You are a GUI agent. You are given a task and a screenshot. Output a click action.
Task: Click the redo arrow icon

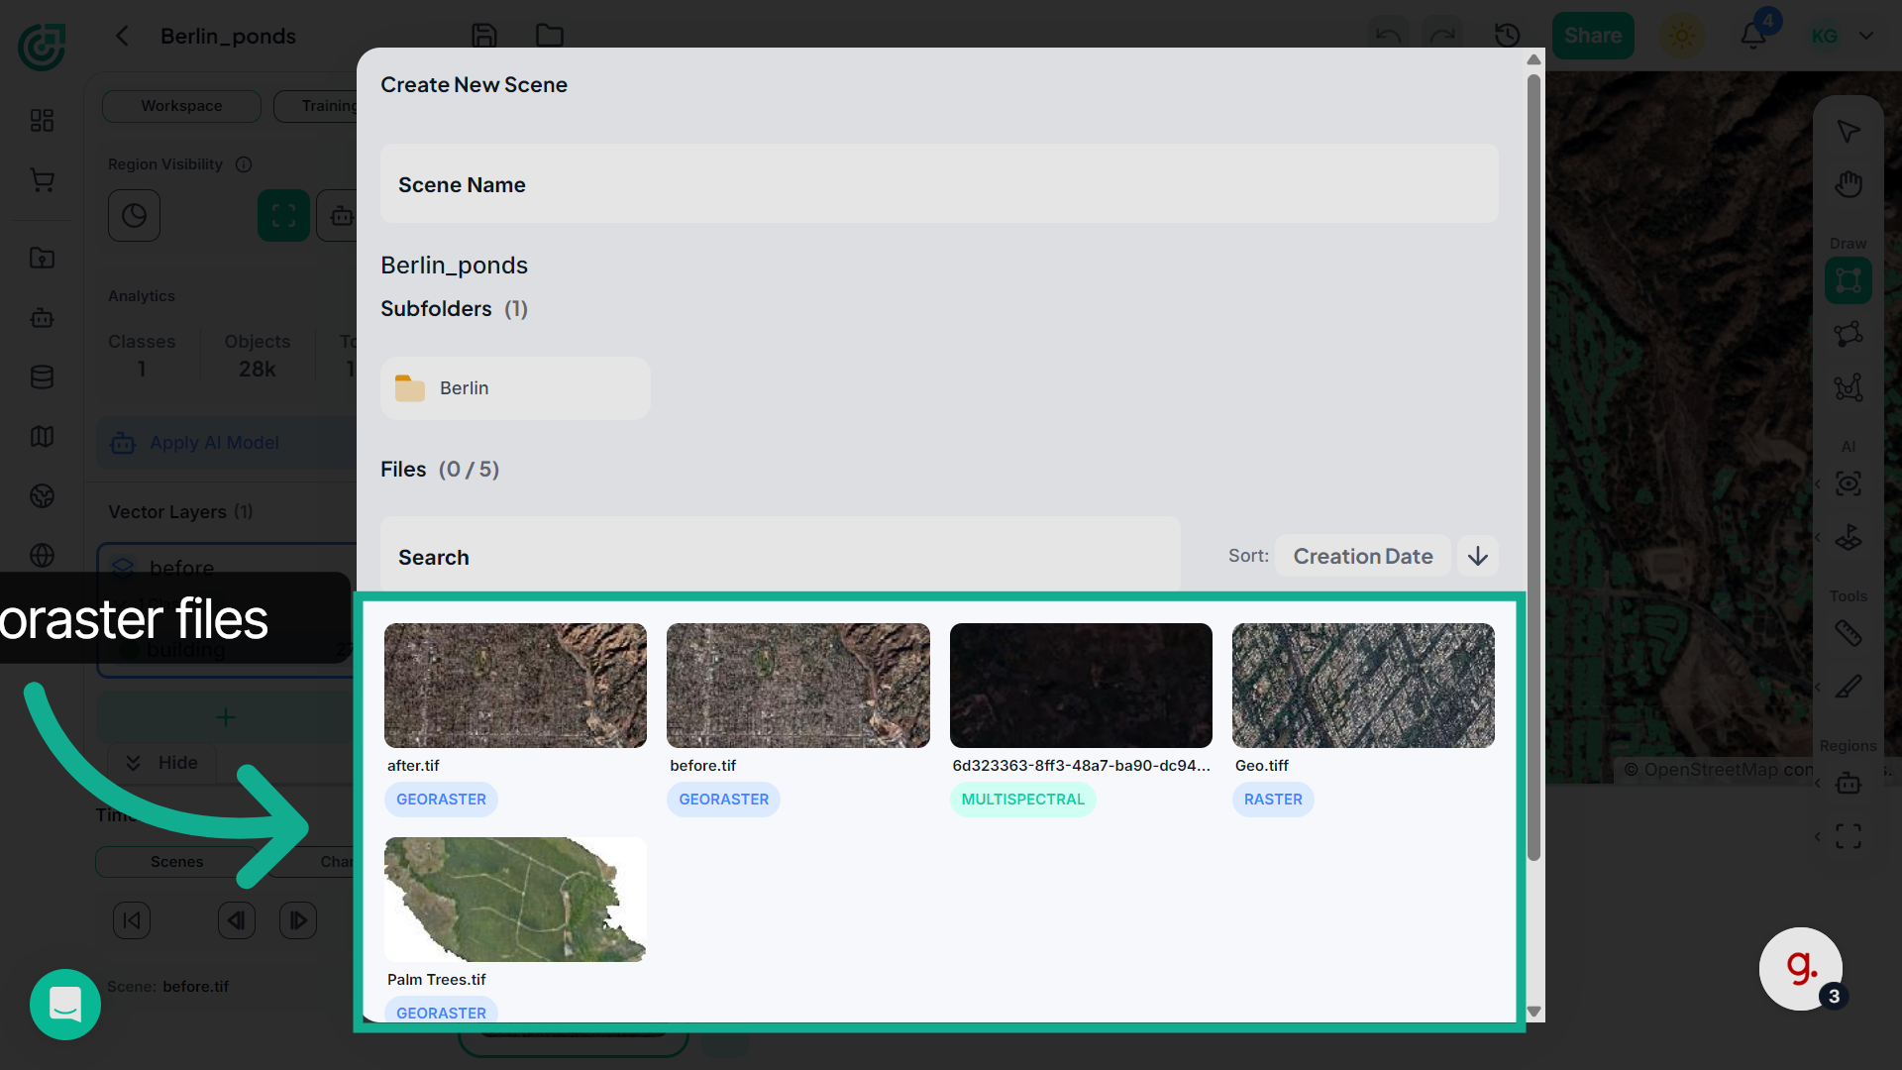tap(1442, 36)
